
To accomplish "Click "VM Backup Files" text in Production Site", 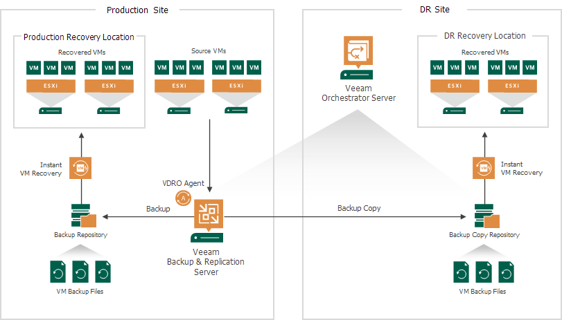I will click(x=80, y=292).
